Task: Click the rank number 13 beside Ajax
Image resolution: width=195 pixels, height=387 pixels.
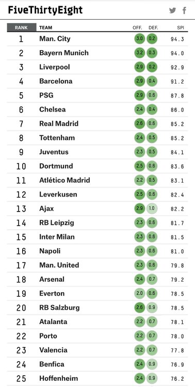Action: [x=21, y=209]
